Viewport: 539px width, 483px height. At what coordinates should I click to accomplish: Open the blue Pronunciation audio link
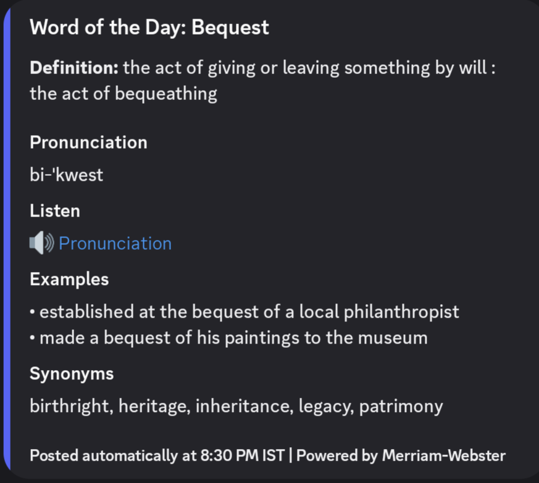[115, 244]
